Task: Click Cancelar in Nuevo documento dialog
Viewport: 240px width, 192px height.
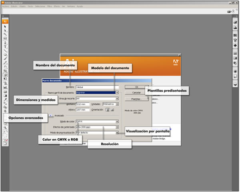Action: click(136, 93)
